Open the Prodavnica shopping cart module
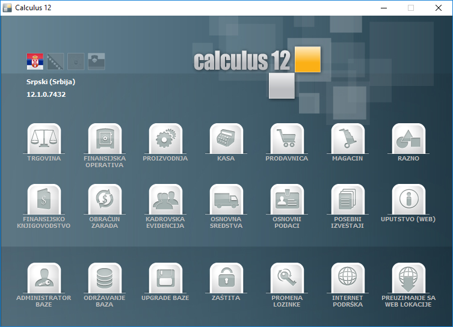The width and height of the screenshot is (453, 327). click(x=287, y=139)
